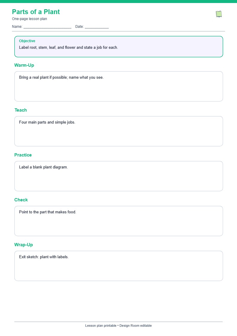
Task: Select the One-page lesson plan subtitle
Action: click(x=30, y=19)
